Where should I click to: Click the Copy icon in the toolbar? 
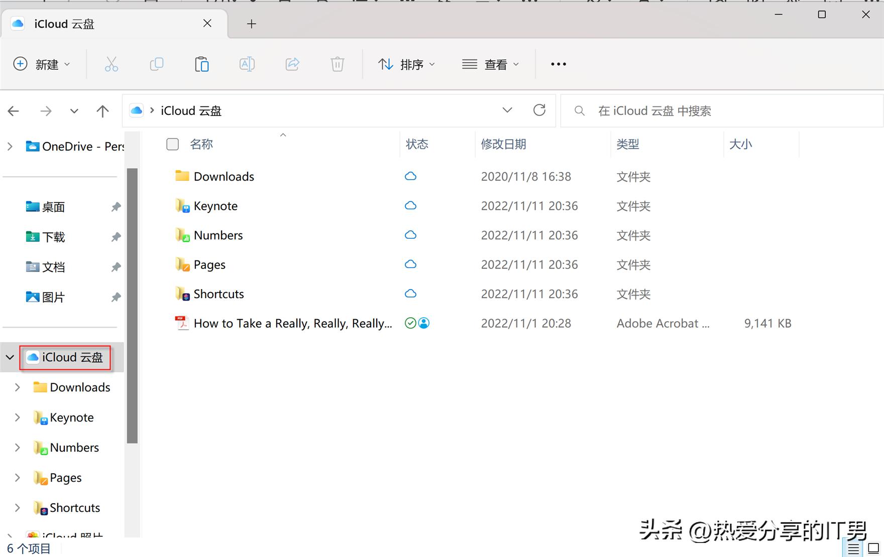157,64
